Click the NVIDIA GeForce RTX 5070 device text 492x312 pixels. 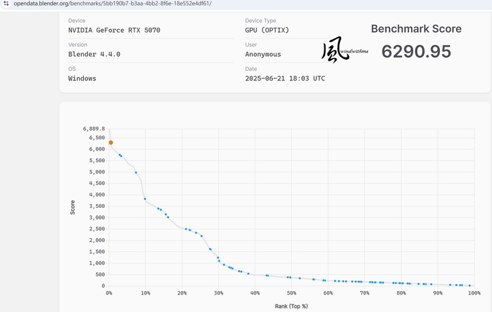[114, 30]
